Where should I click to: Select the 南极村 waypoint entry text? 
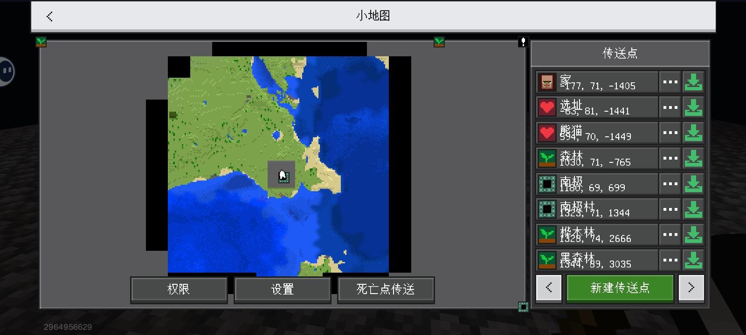coord(594,209)
